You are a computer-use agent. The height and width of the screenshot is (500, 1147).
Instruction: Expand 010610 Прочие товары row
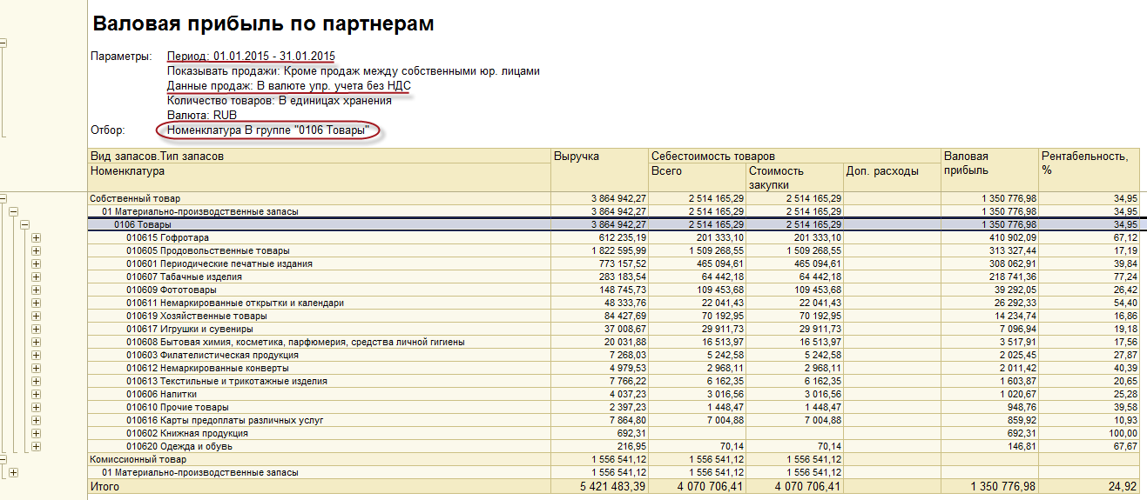(x=36, y=407)
